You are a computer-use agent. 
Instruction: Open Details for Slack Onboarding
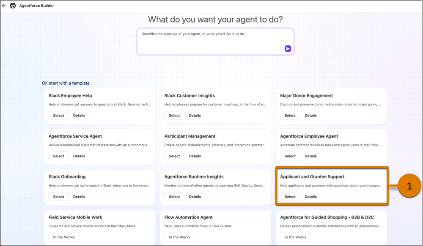click(79, 197)
